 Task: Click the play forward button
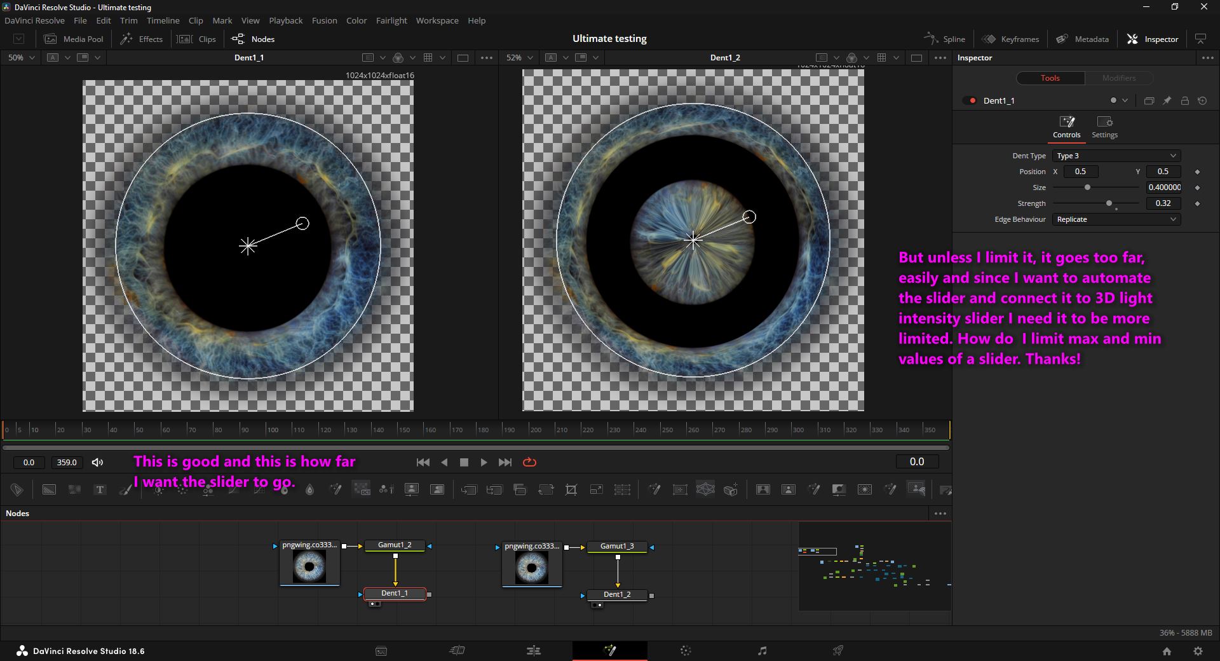tap(484, 462)
